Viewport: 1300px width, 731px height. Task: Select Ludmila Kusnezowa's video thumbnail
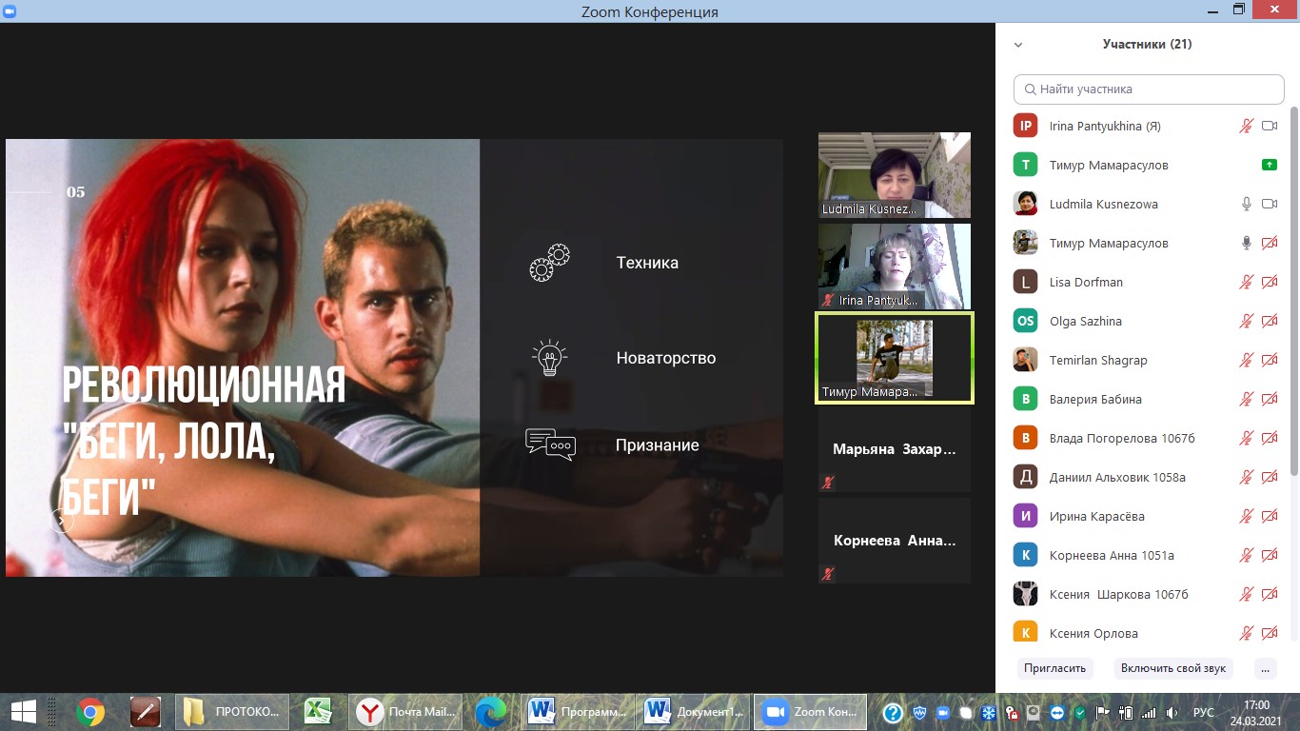click(895, 175)
